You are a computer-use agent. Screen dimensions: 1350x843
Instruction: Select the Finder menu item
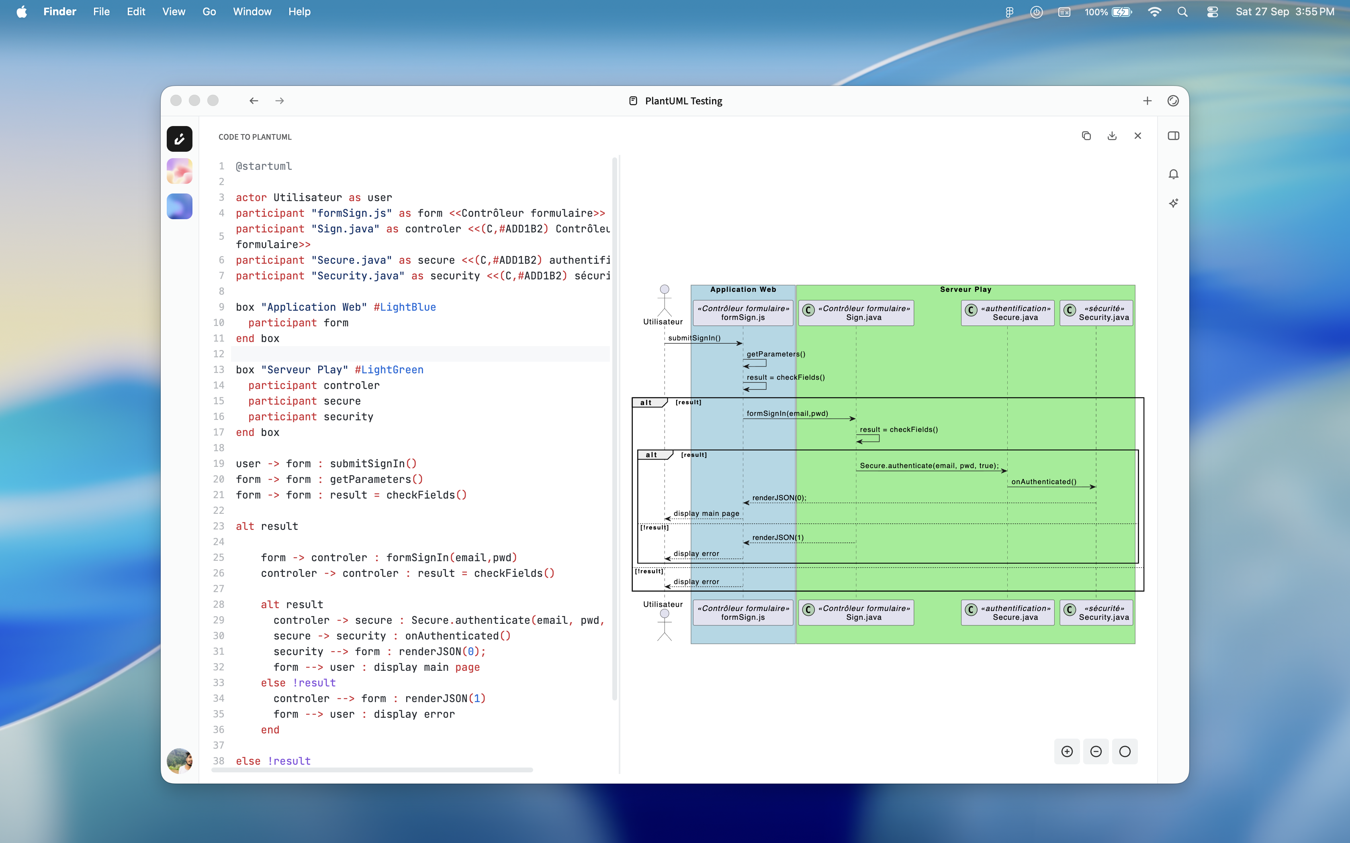pos(60,11)
